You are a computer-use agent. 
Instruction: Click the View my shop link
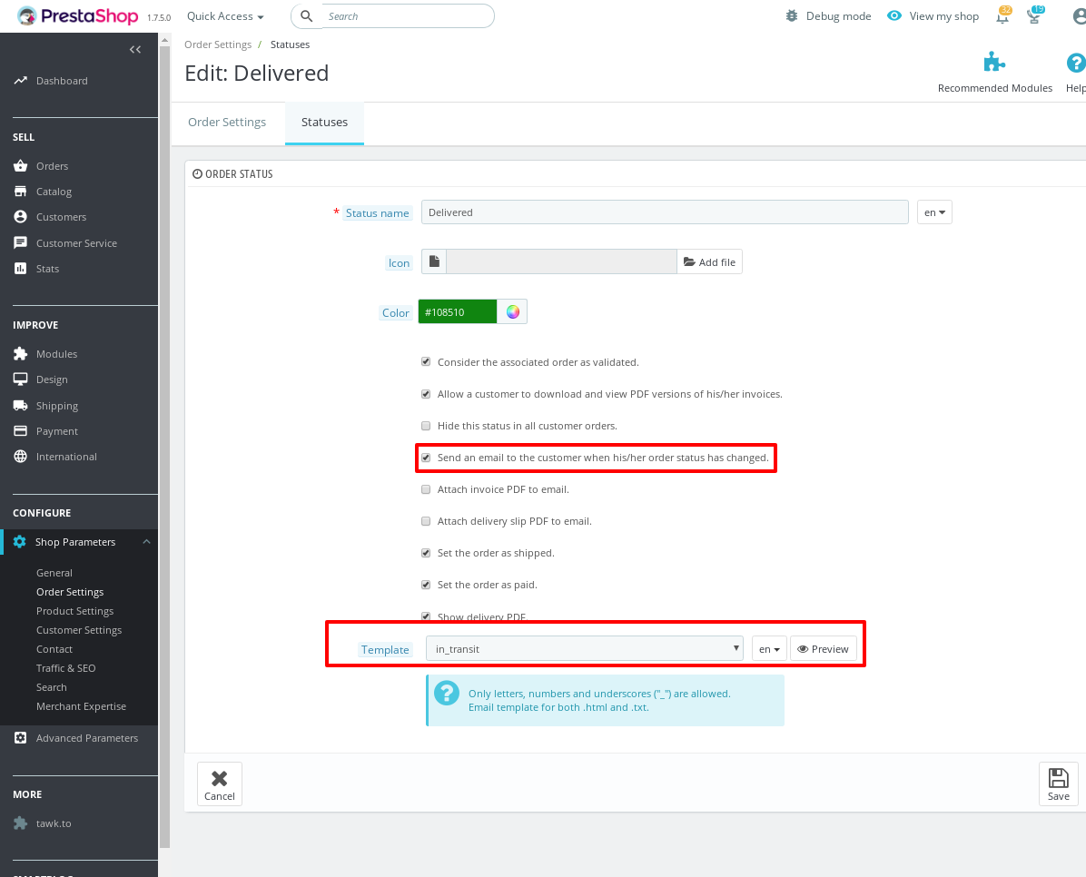943,16
